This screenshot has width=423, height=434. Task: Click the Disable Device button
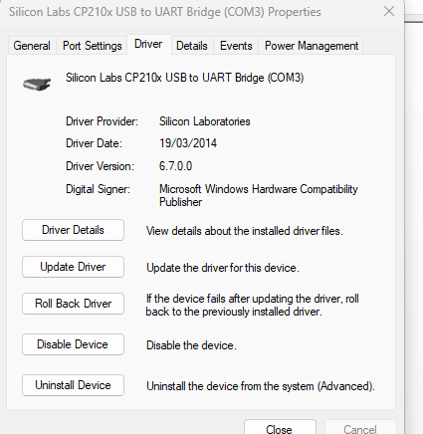[73, 344]
